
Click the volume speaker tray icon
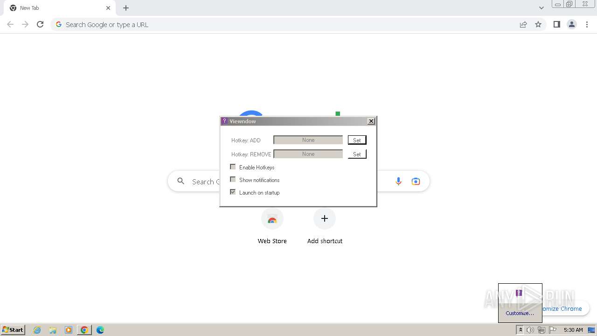(530, 330)
